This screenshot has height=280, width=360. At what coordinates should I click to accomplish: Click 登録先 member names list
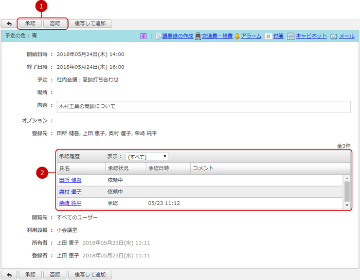click(107, 134)
